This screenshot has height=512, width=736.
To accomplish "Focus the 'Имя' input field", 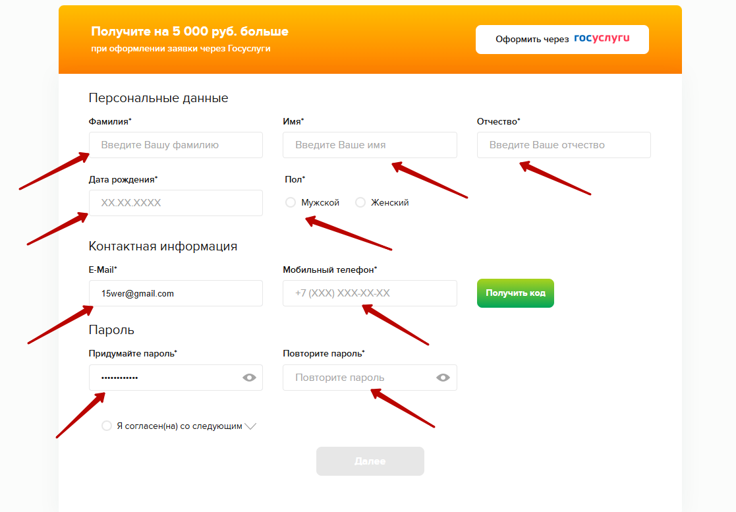I will point(370,145).
